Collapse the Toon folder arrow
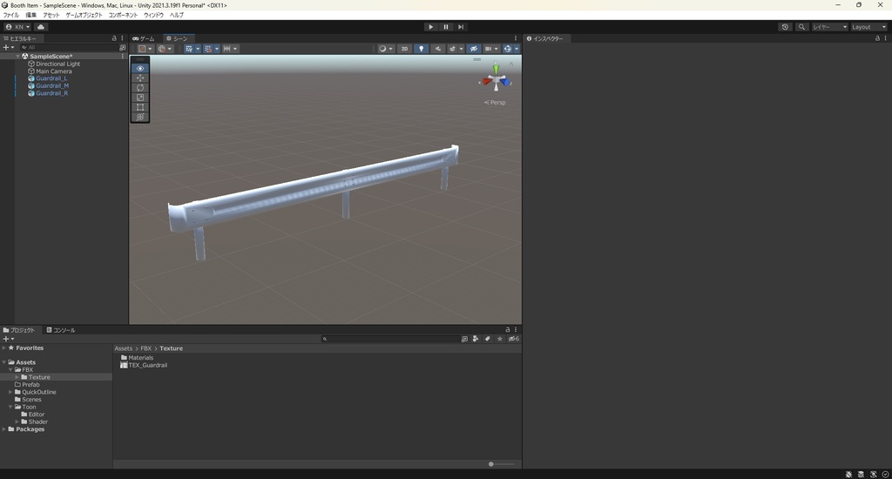 pos(10,407)
